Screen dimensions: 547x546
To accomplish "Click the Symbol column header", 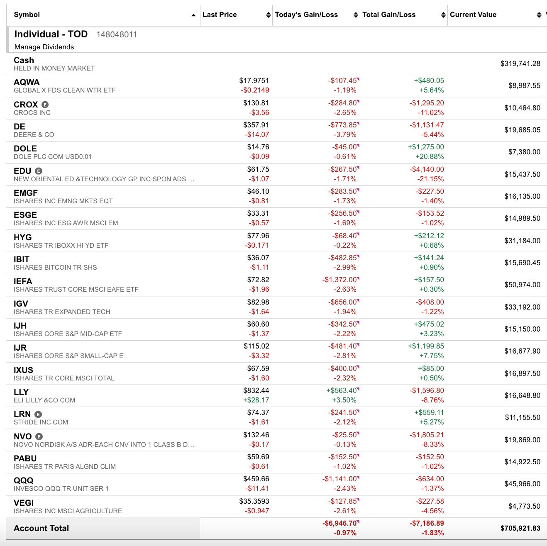I will pyautogui.click(x=27, y=15).
